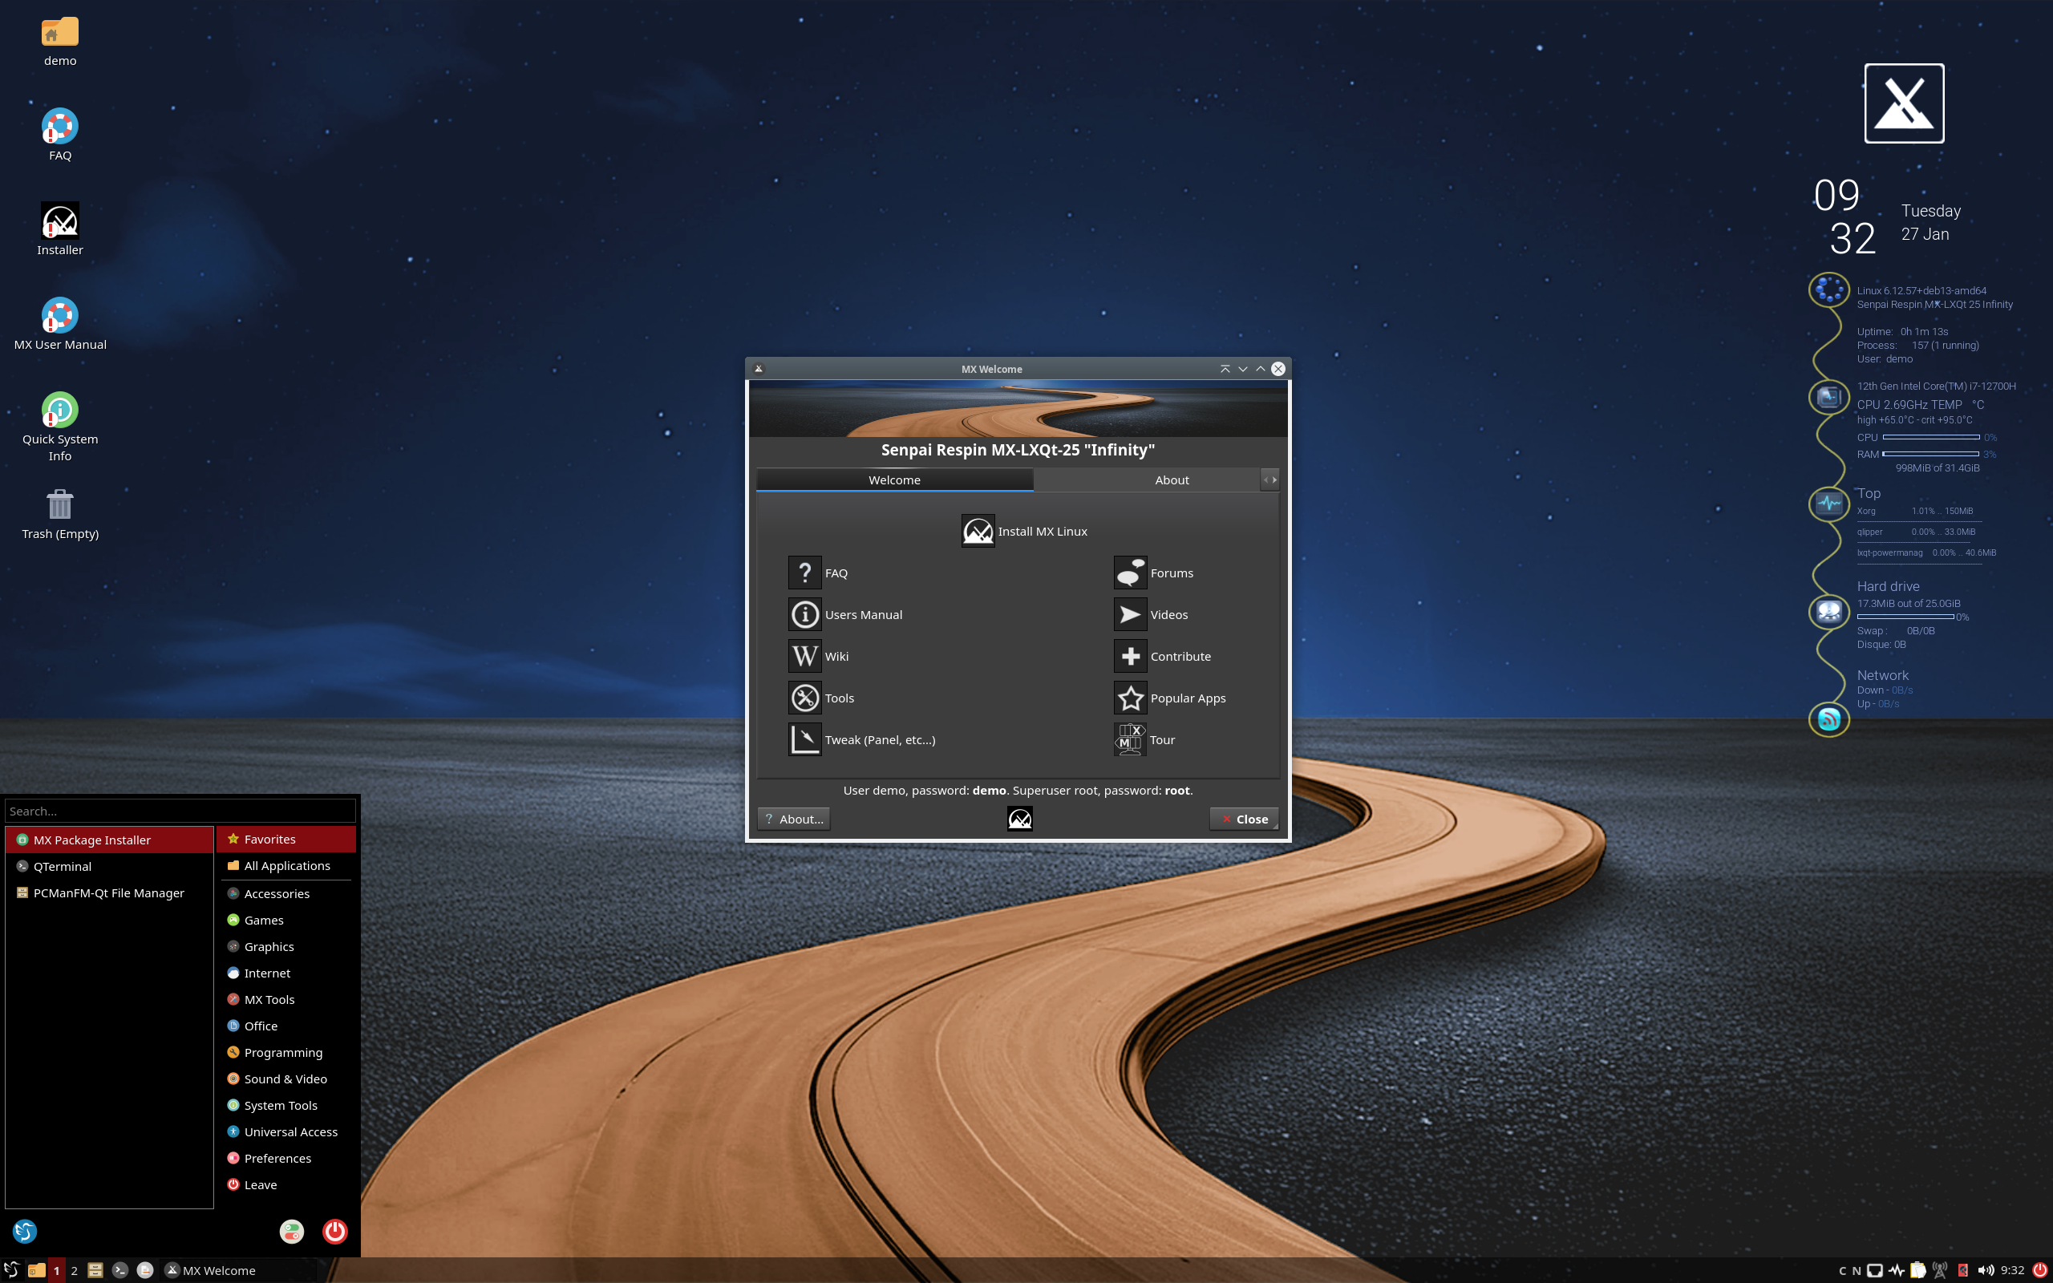Click the FAQ lifebuoy desktop icon

click(x=60, y=135)
